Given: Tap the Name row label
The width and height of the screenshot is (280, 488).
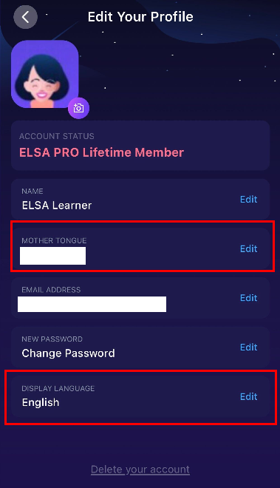Looking at the screenshot, I should (33, 191).
